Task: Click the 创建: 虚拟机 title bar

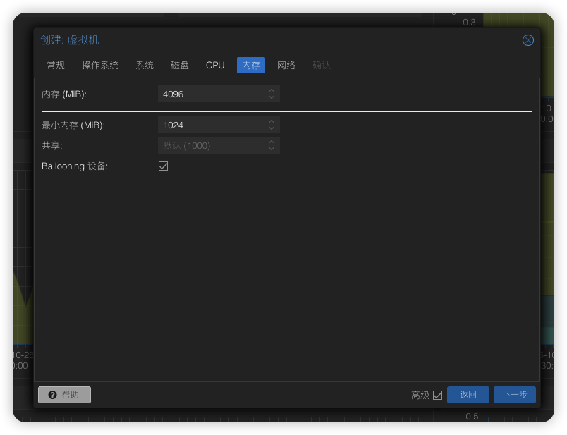Action: pos(282,40)
